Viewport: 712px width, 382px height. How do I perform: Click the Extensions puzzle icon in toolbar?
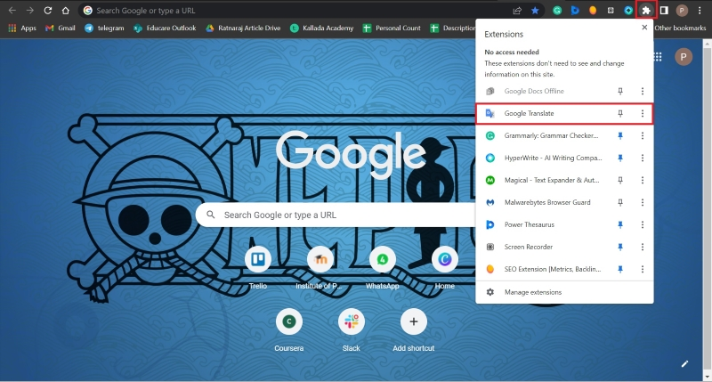(646, 11)
